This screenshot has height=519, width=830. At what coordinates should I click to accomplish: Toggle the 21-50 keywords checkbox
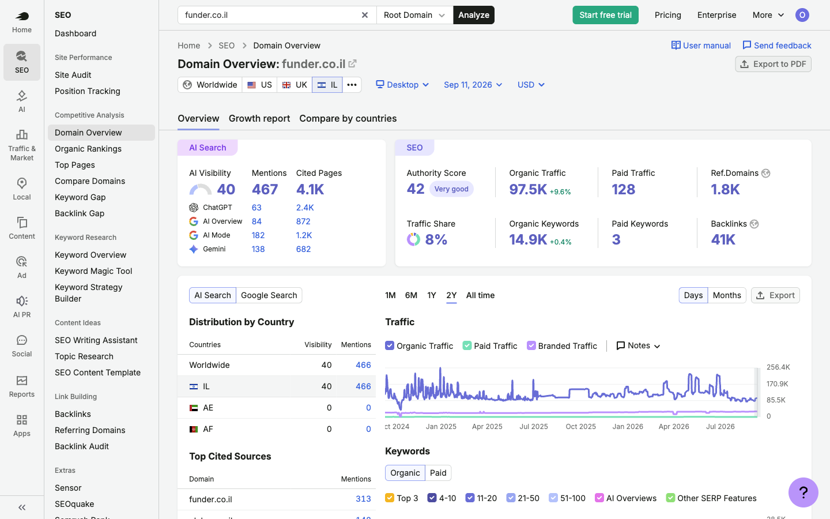pyautogui.click(x=511, y=498)
